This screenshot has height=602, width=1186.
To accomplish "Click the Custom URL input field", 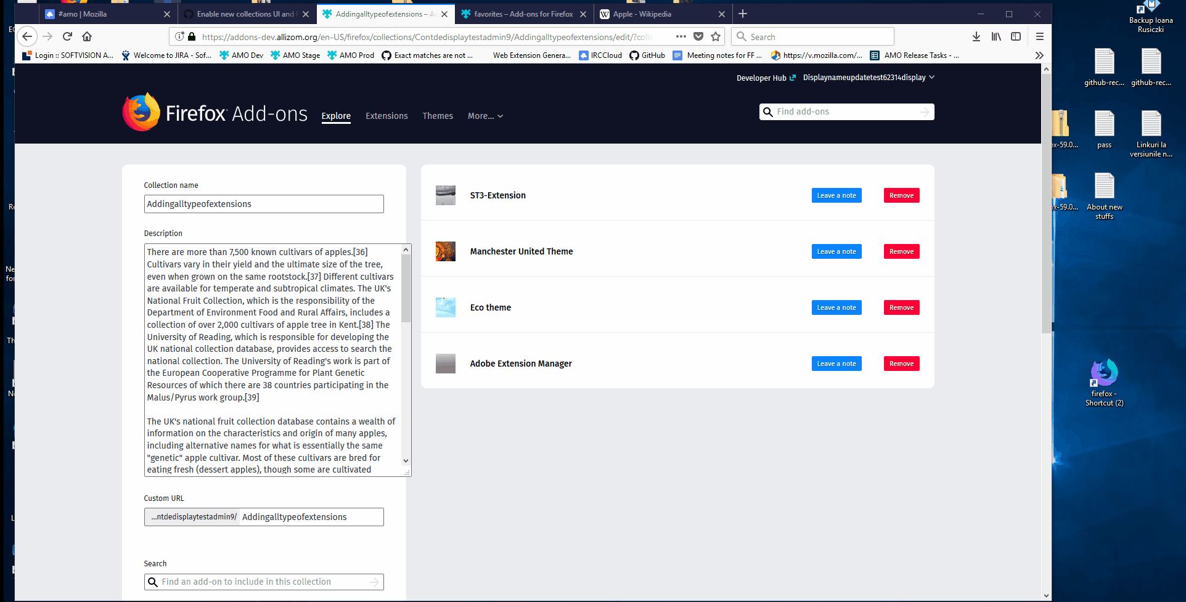I will [311, 517].
